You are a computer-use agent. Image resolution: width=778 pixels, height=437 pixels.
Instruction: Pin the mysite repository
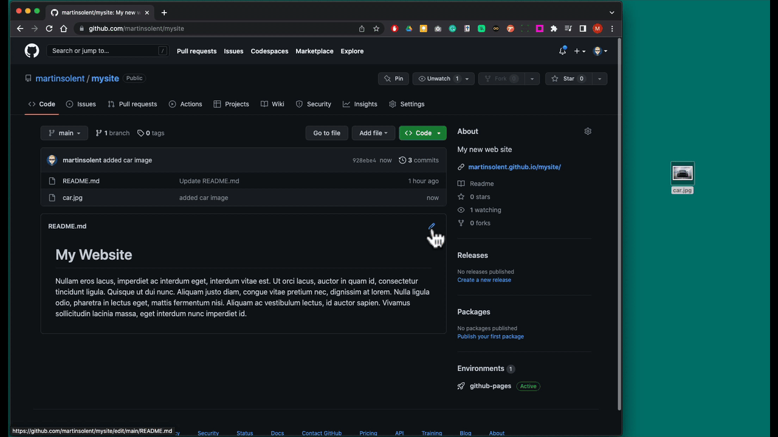(x=393, y=79)
